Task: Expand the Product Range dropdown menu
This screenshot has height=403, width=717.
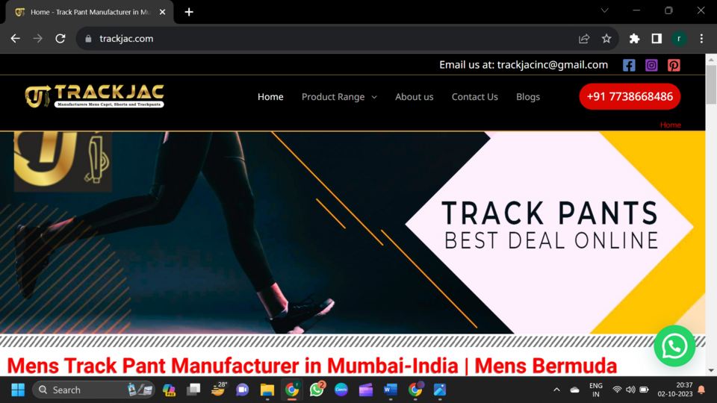Action: pyautogui.click(x=339, y=97)
